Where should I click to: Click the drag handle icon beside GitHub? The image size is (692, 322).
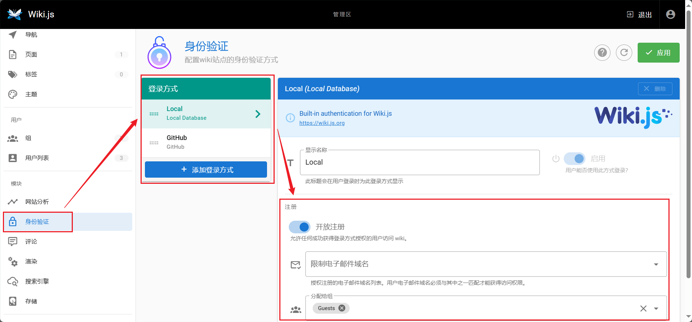pyautogui.click(x=154, y=143)
